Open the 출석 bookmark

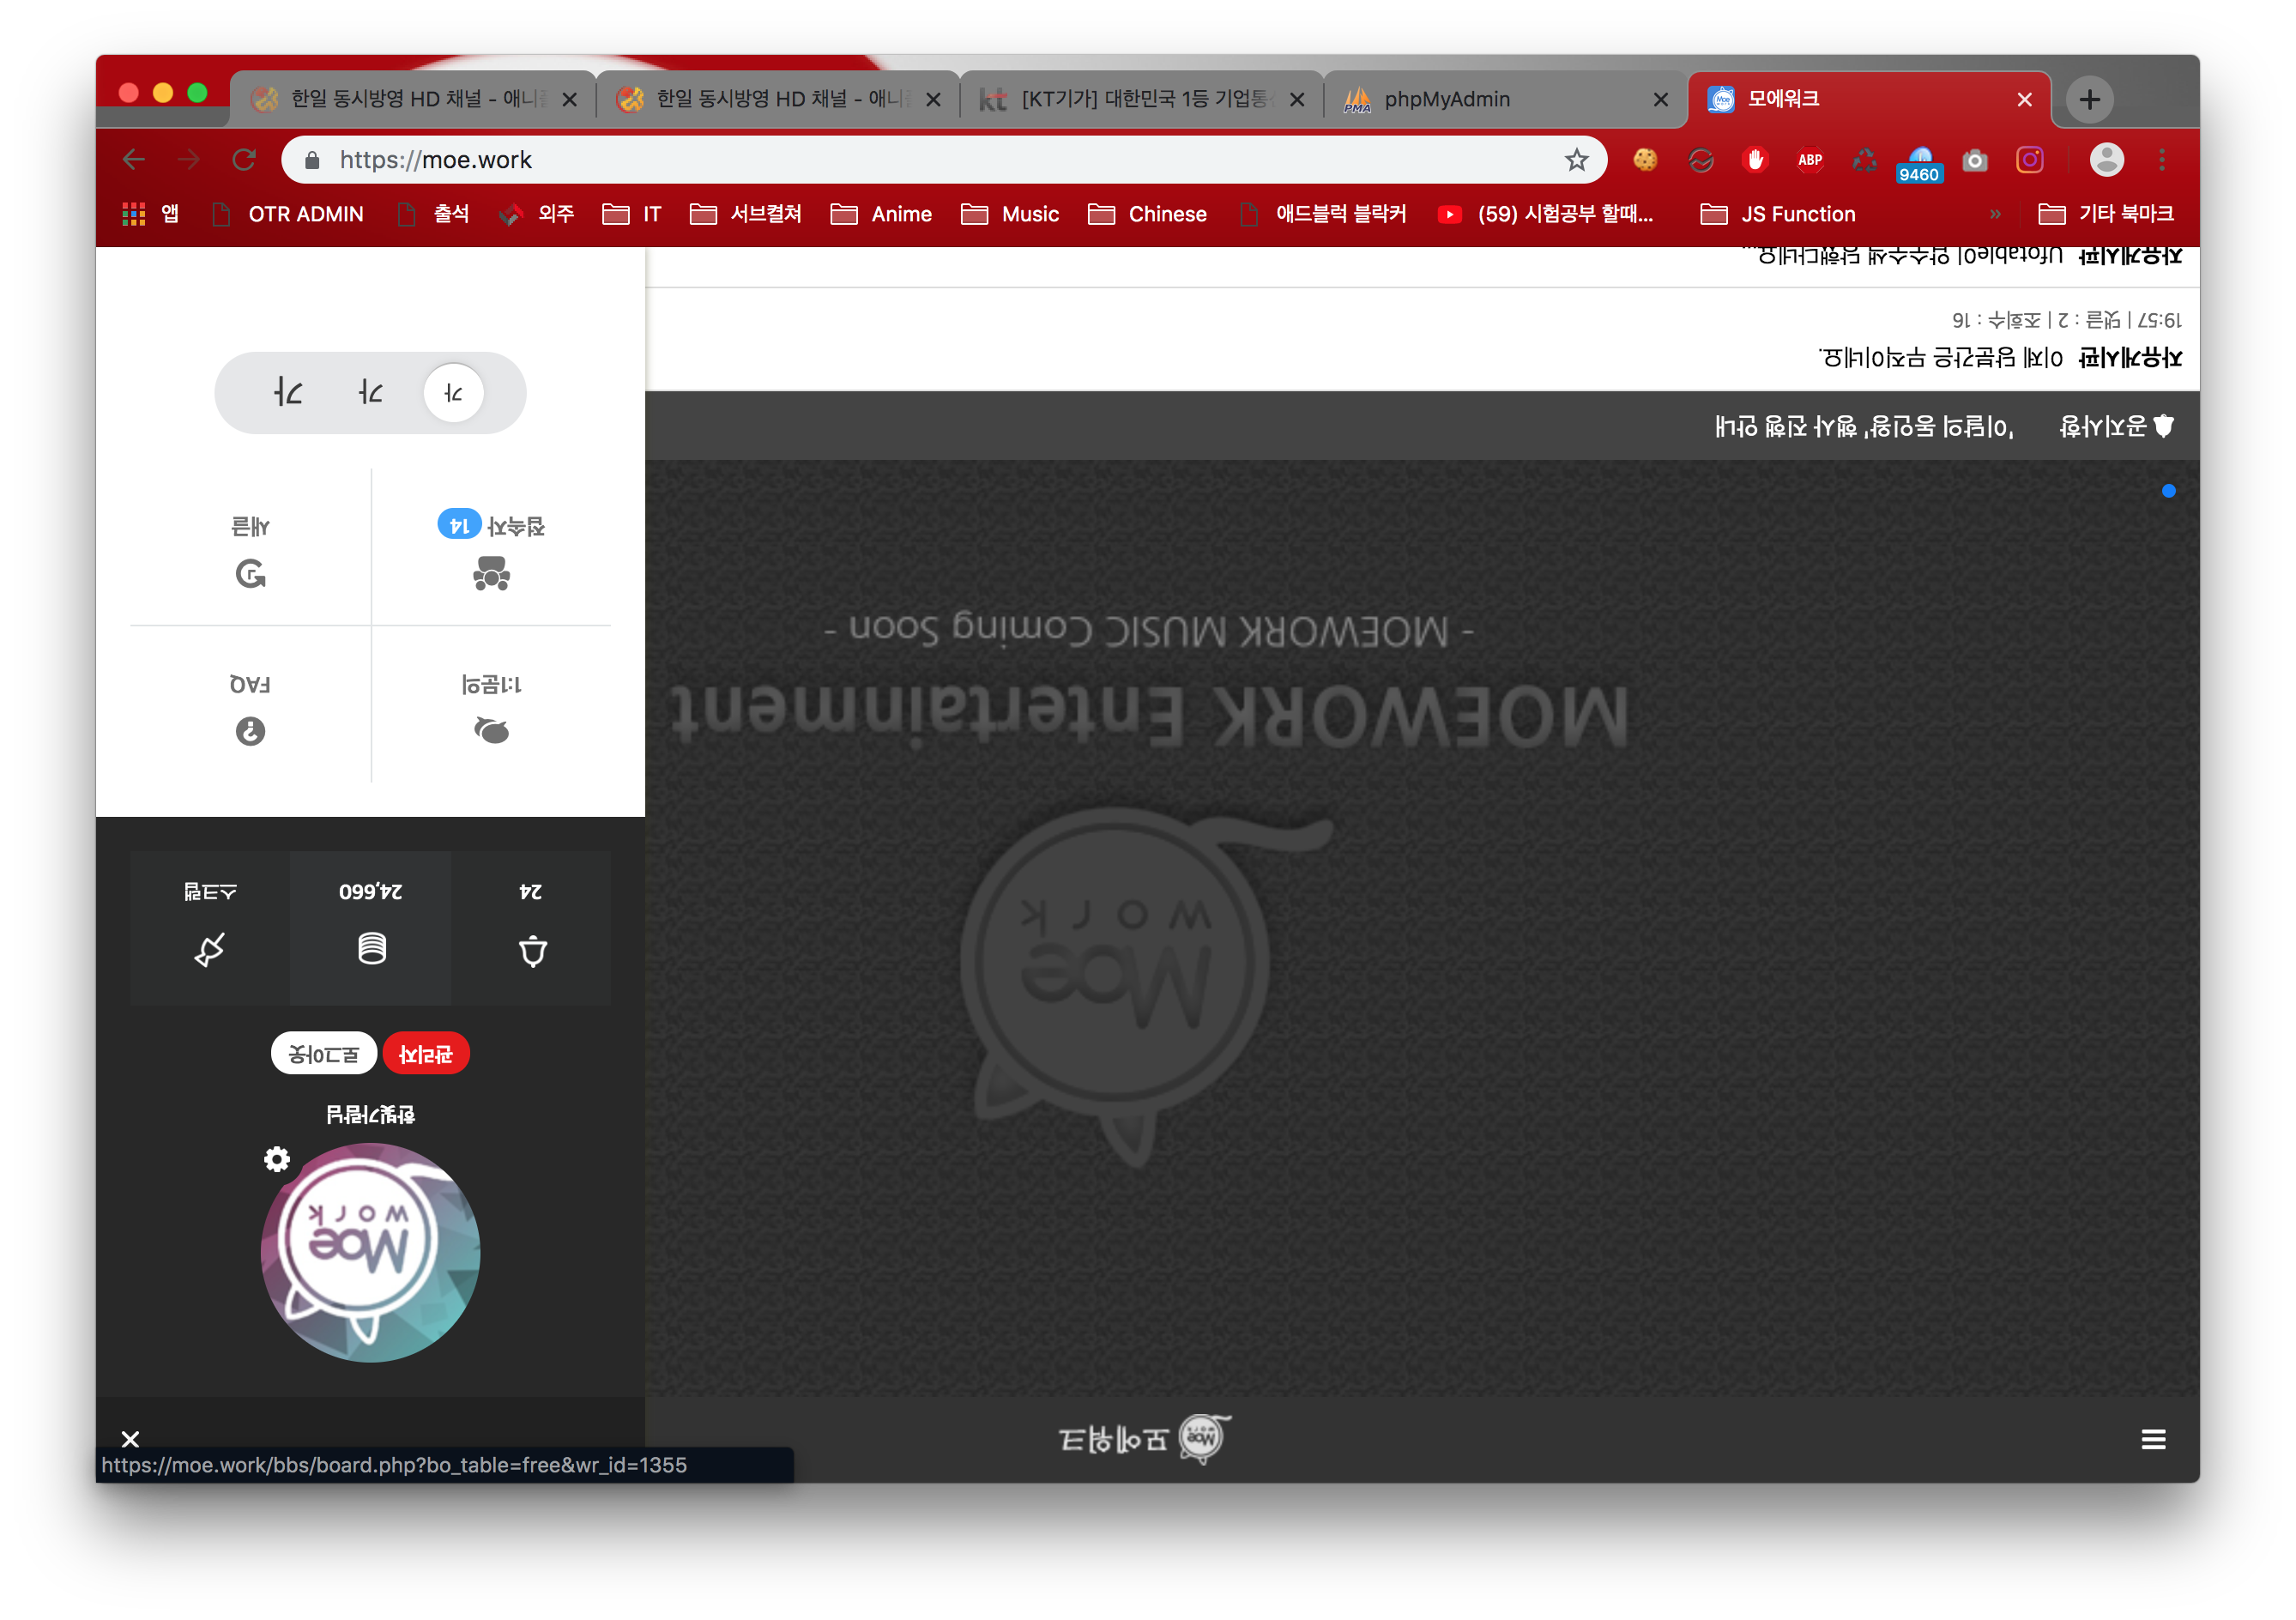point(434,214)
